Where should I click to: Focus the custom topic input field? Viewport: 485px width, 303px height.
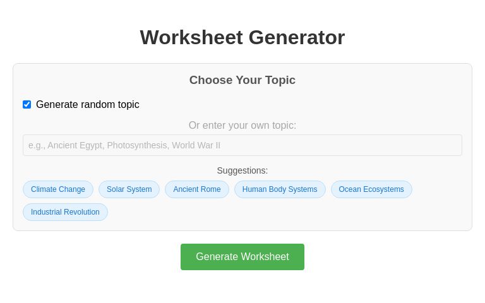tap(242, 145)
